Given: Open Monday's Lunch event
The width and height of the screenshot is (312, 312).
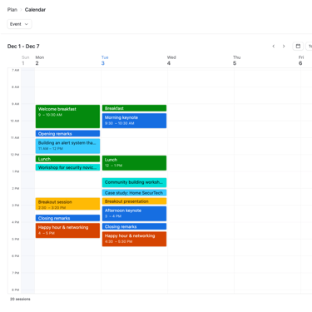Looking at the screenshot, I should [x=67, y=159].
